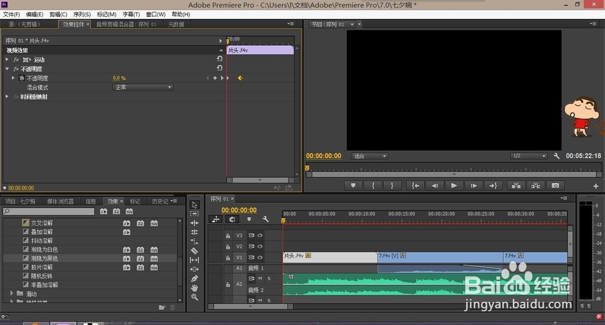The image size is (605, 325).
Task: Select the Slip tool
Action: [194, 260]
